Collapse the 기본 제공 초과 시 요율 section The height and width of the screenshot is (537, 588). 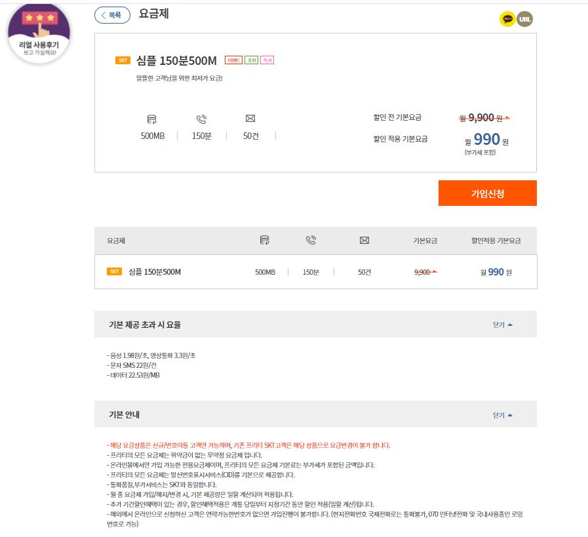point(503,325)
